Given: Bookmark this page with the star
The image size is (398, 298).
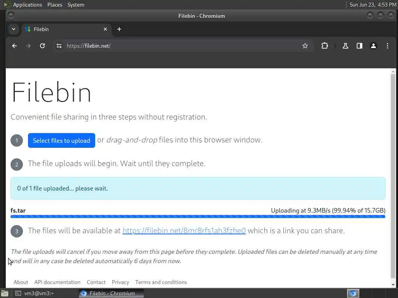Looking at the screenshot, I should pyautogui.click(x=305, y=46).
